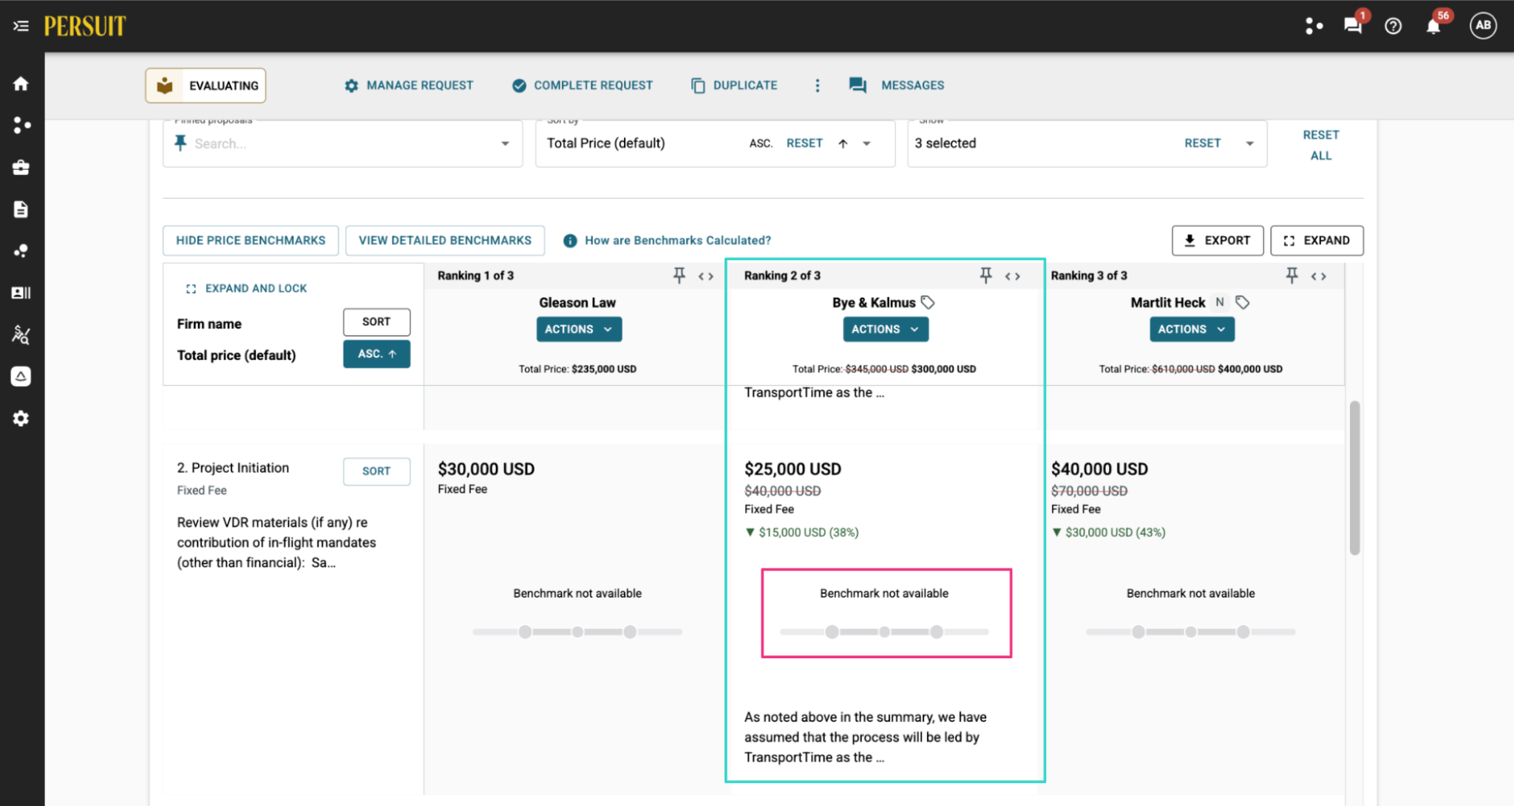Click the move arrows for Martlit Heck column
Image resolution: width=1514 pixels, height=806 pixels.
(x=1319, y=276)
